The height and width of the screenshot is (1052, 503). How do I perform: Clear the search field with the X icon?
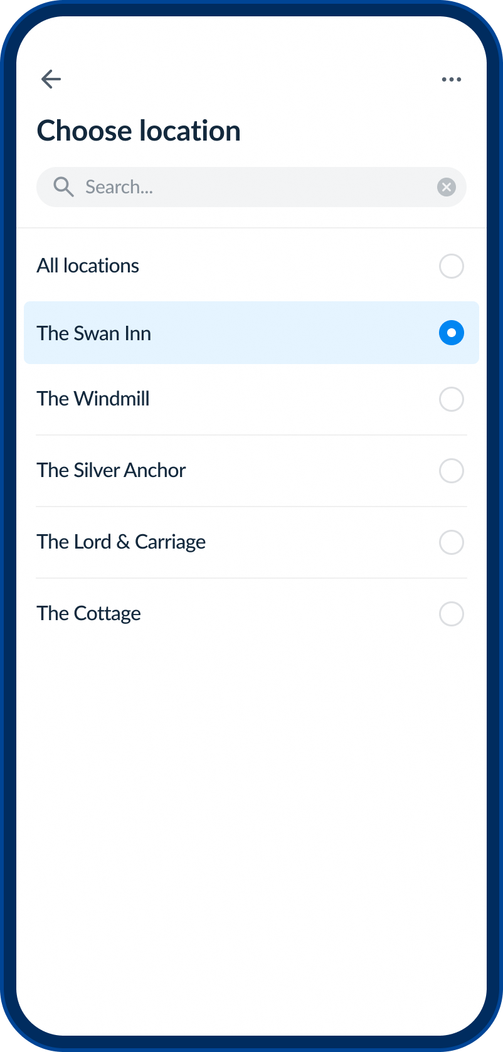pos(447,187)
